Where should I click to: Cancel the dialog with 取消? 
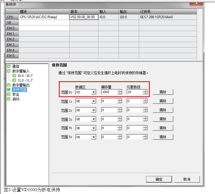187,179
